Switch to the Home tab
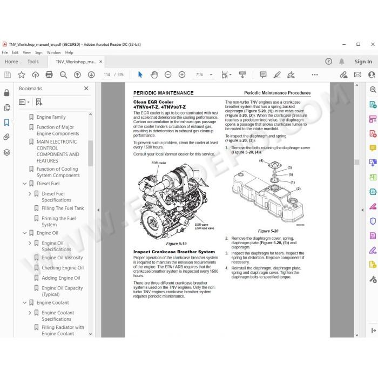378x378 pixels. point(11,62)
